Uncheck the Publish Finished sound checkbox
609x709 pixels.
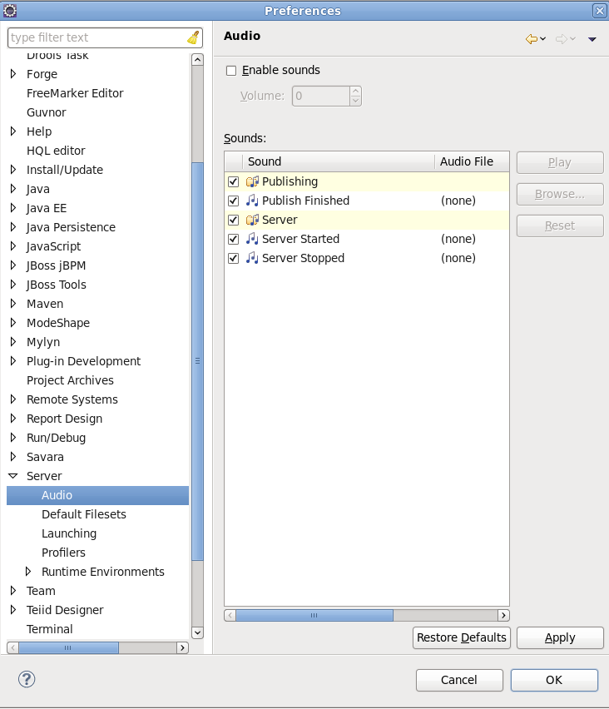(x=234, y=201)
